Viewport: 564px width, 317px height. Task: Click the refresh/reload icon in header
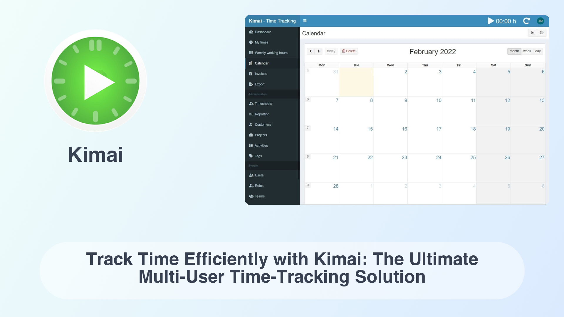click(526, 21)
